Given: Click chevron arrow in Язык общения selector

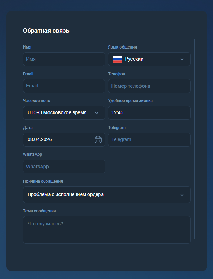Looking at the screenshot, I should pos(182,60).
